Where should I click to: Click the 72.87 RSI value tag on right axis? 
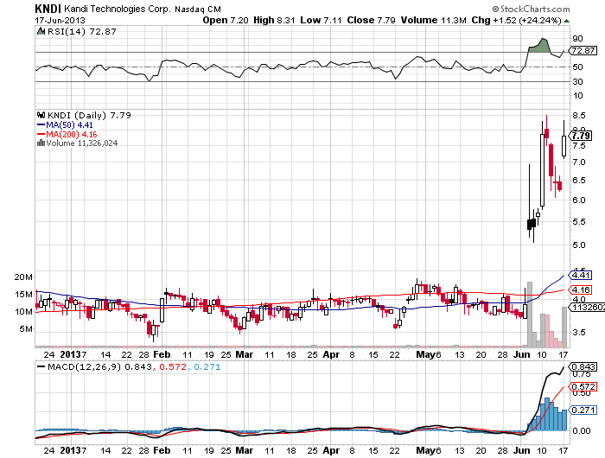[x=583, y=50]
